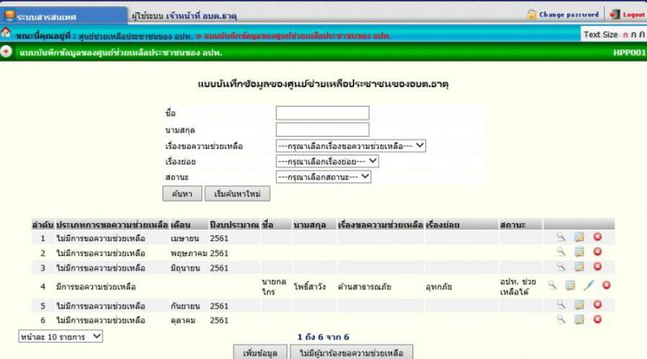647x359 pixels.
Task: View details magnifier for row 1 เมษายน
Action: [x=560, y=237]
